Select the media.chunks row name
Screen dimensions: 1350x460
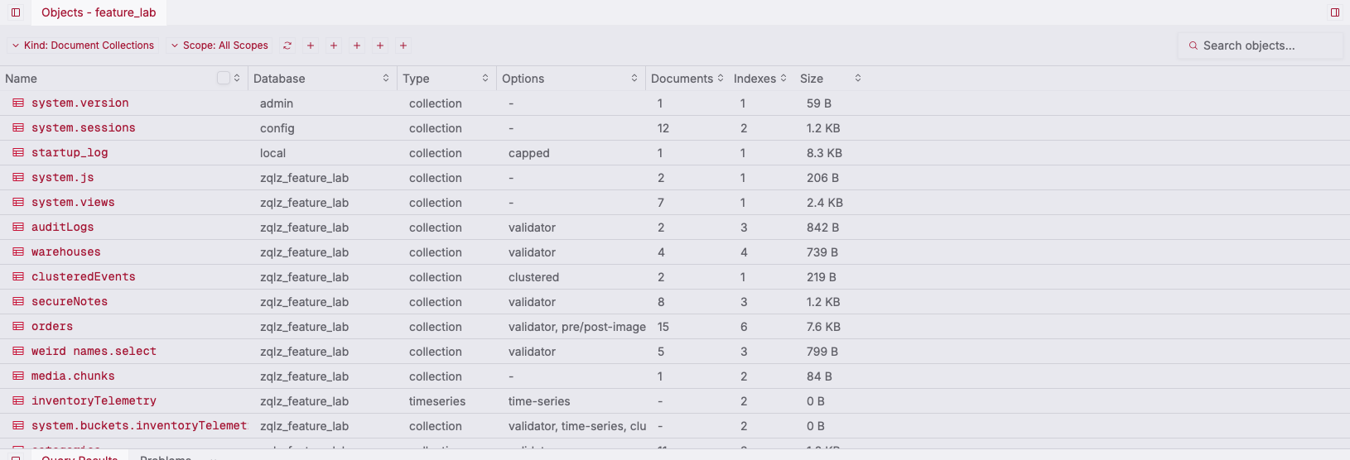pos(73,376)
